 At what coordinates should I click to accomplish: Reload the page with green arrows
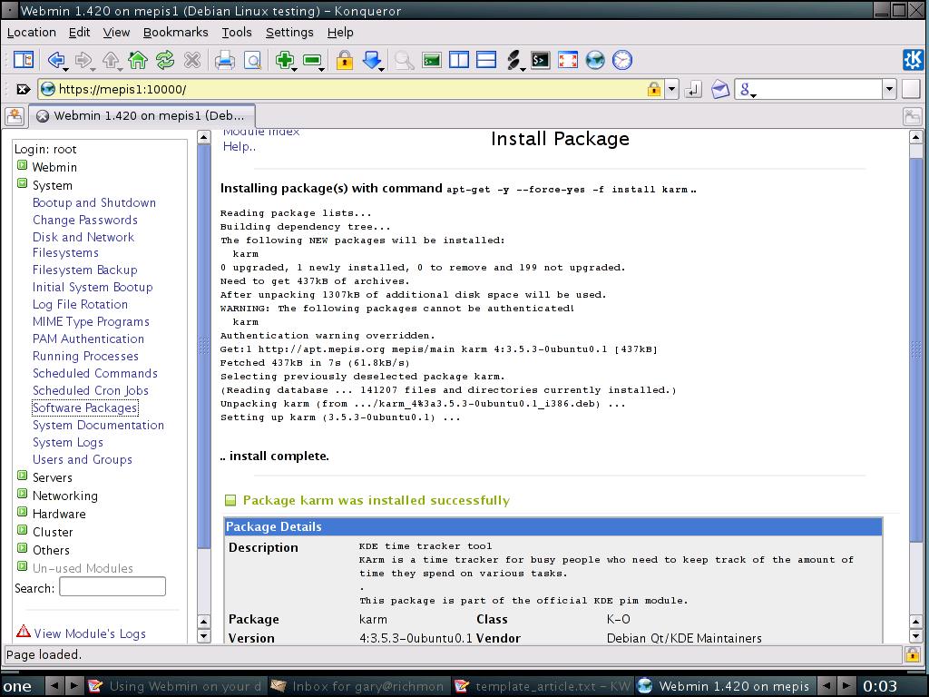click(165, 60)
